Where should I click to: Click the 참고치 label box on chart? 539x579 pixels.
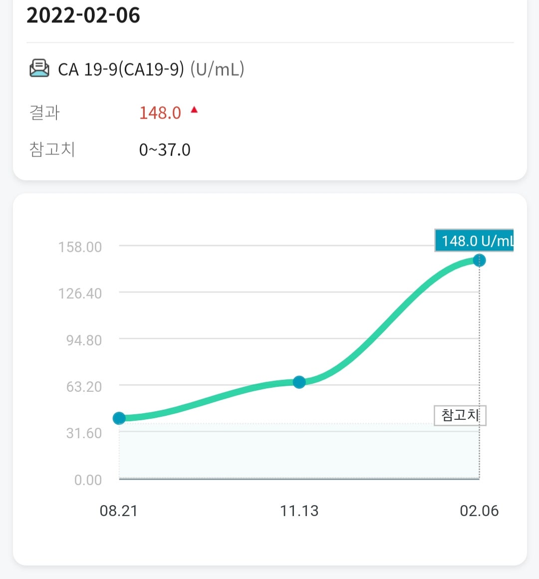point(460,415)
